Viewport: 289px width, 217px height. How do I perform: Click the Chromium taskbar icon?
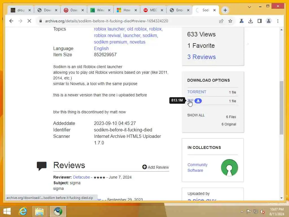point(58,211)
